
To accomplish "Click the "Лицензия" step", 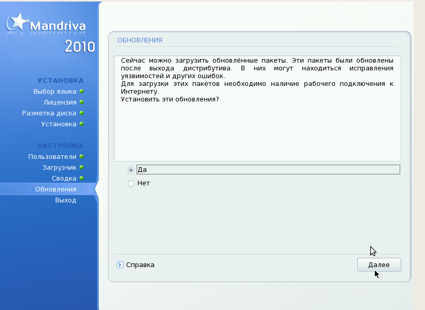I will 60,102.
